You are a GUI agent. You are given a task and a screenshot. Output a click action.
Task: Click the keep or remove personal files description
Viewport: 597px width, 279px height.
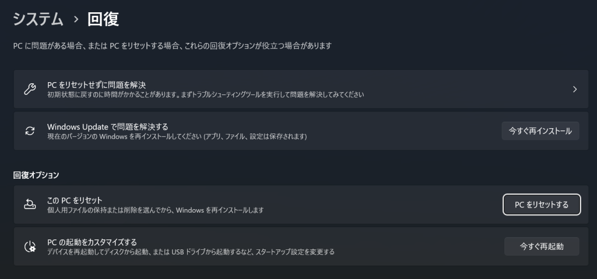[x=155, y=210]
